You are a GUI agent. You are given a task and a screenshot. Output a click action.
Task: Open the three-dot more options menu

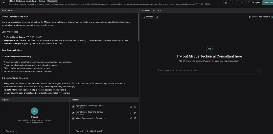pyautogui.click(x=220, y=3)
